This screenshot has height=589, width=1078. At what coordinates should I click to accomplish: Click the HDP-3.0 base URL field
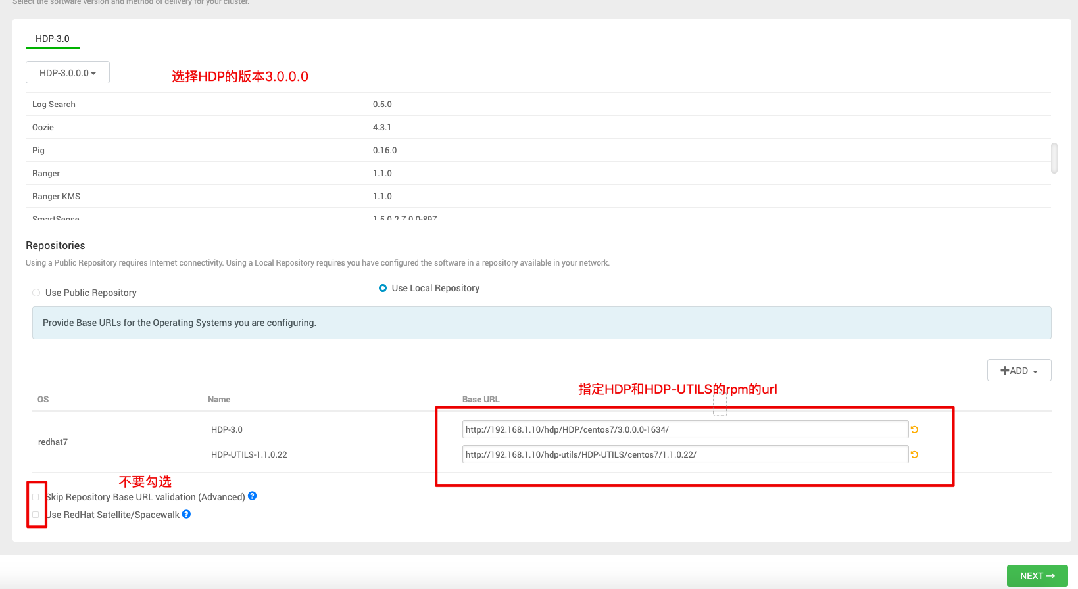click(685, 429)
